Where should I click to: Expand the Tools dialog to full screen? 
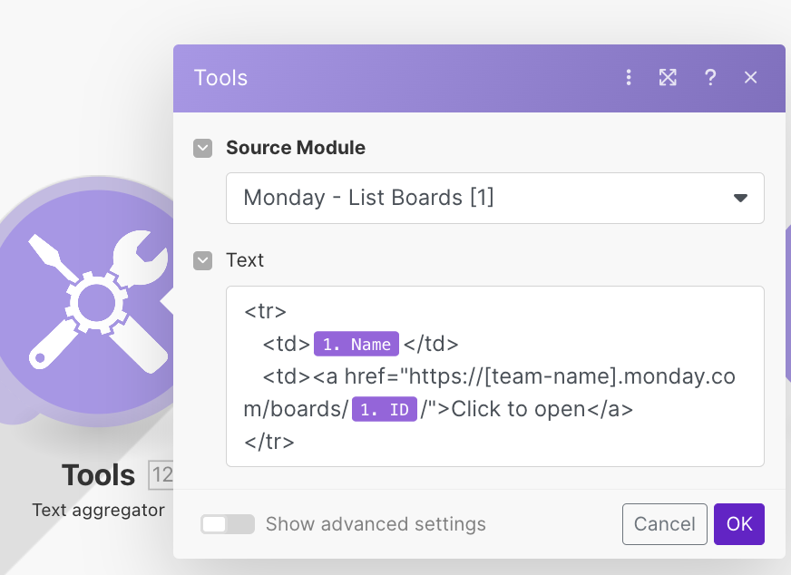coord(668,78)
